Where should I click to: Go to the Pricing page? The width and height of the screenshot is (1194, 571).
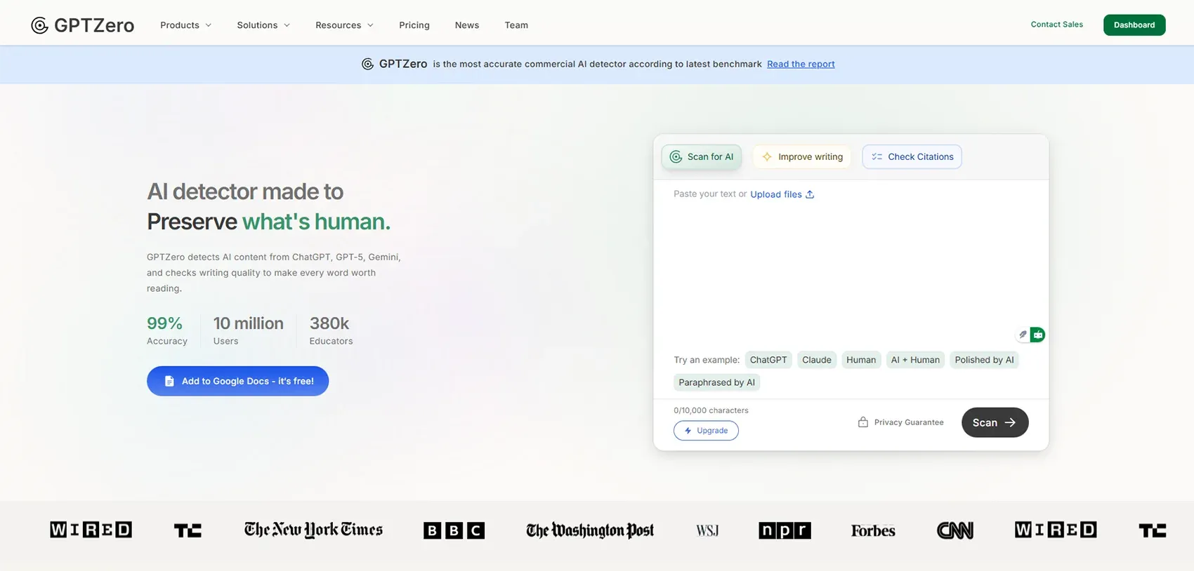(414, 25)
